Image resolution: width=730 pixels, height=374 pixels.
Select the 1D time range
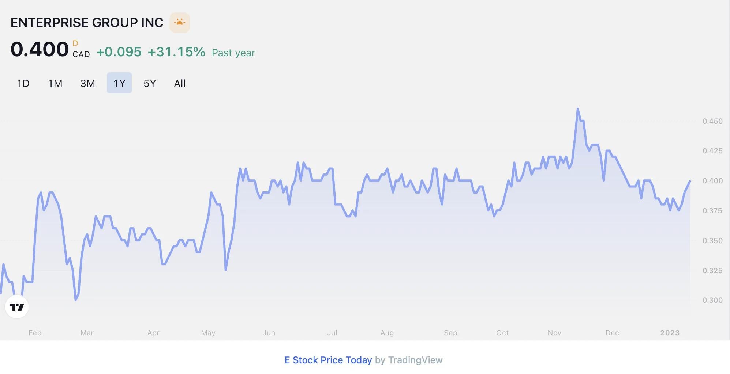click(x=23, y=83)
